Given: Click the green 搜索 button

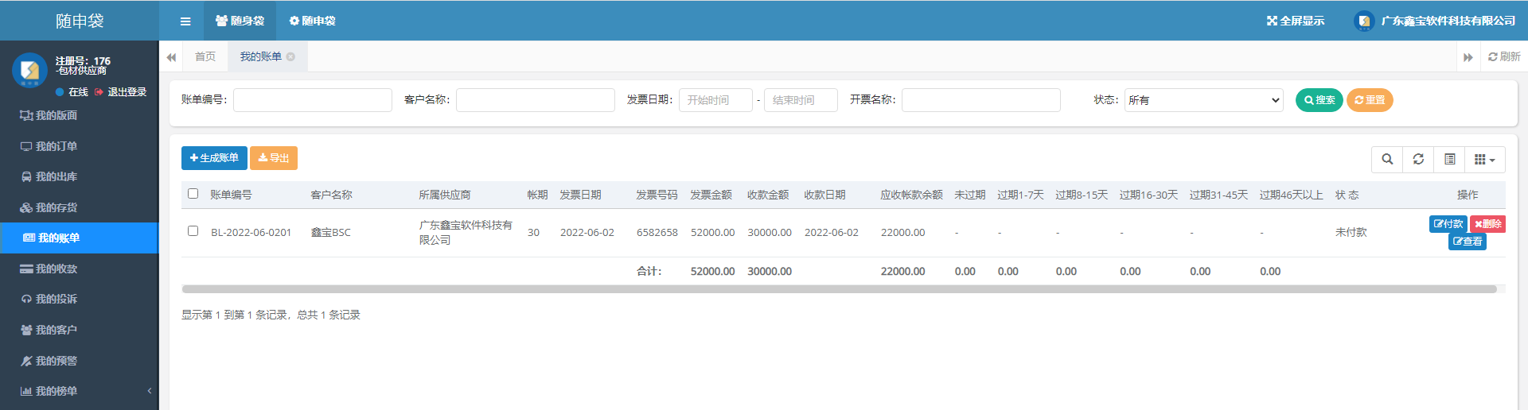Looking at the screenshot, I should 1319,100.
